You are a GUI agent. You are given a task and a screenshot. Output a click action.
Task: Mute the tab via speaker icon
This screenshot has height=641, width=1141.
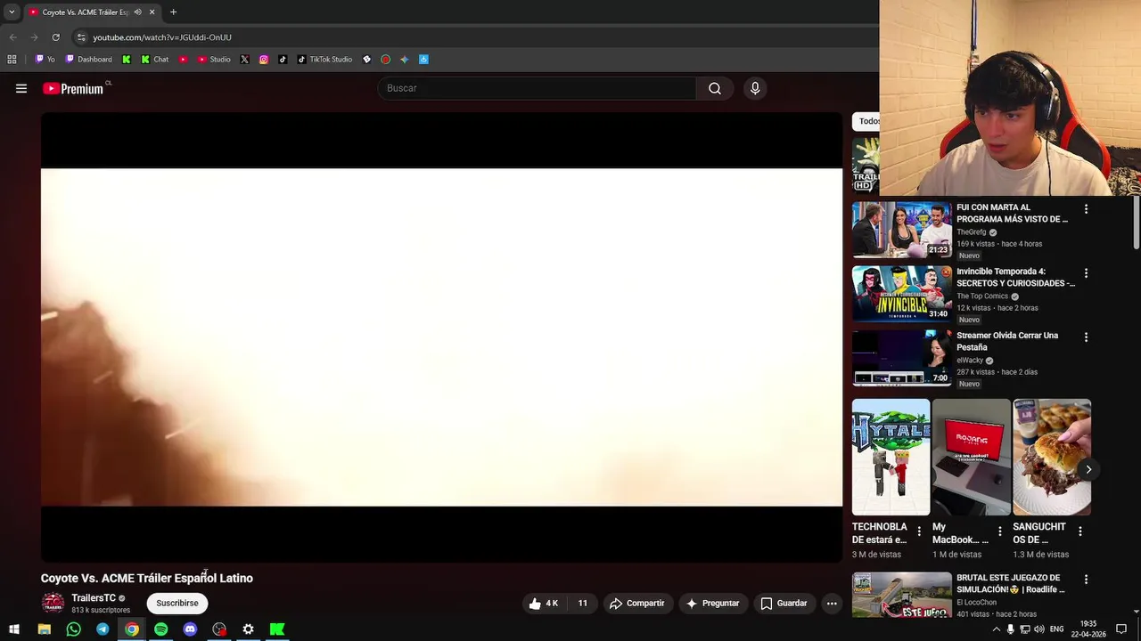[x=137, y=12]
